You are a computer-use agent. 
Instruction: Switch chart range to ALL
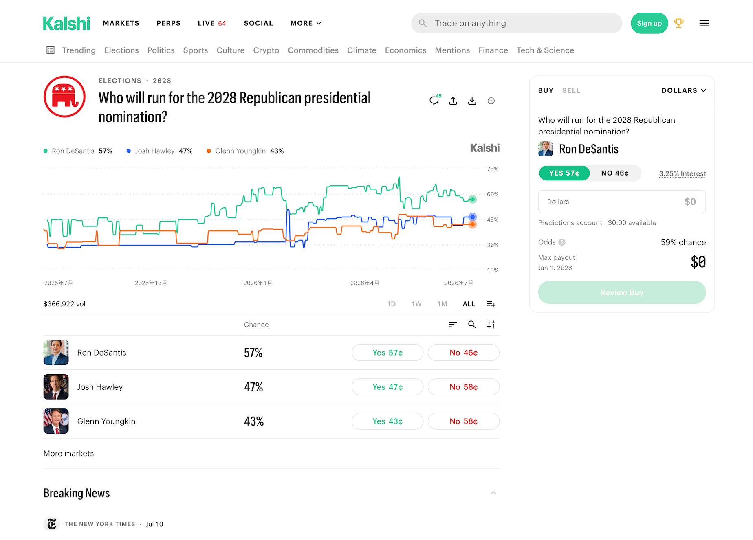[469, 304]
